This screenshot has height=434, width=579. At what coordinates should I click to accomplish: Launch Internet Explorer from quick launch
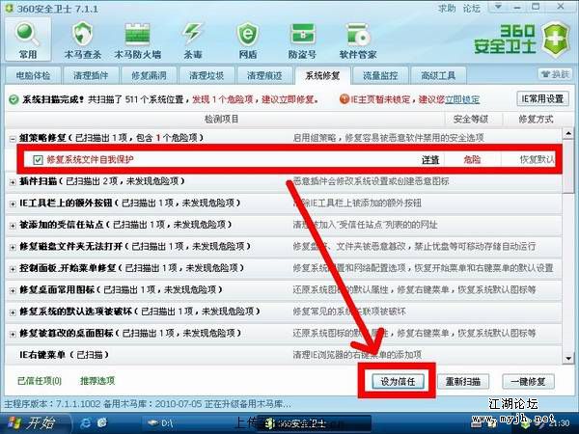(86, 422)
